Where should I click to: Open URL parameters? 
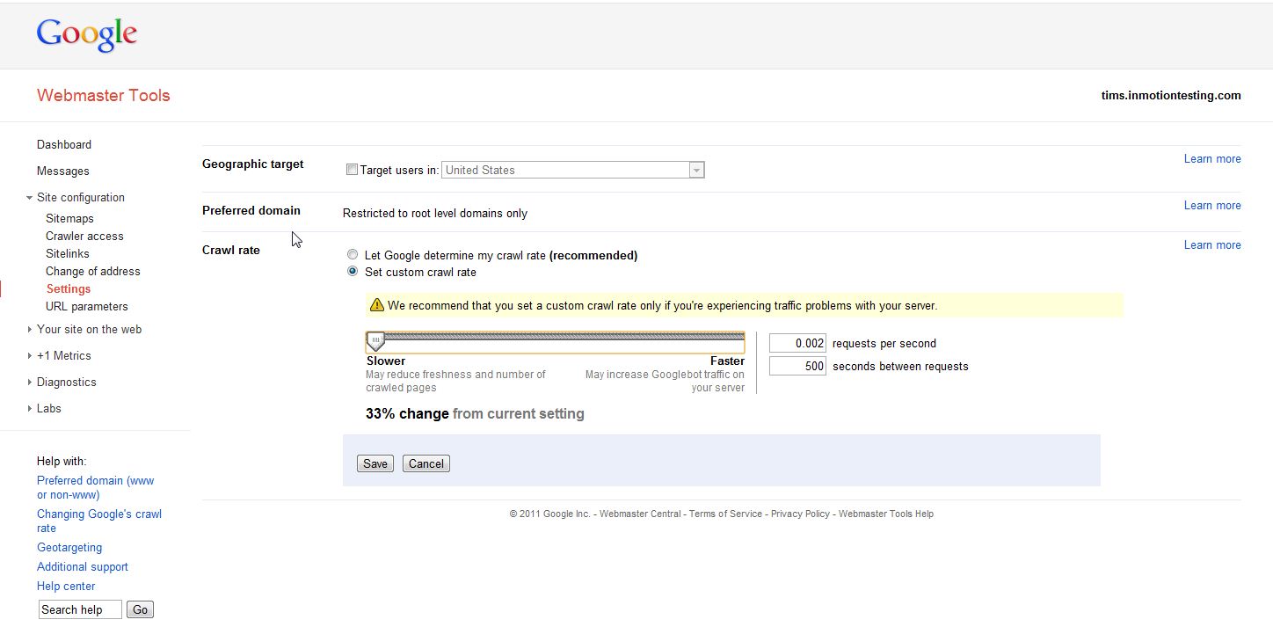point(87,306)
